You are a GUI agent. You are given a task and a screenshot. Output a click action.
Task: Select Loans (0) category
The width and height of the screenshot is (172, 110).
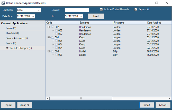click(x=11, y=43)
